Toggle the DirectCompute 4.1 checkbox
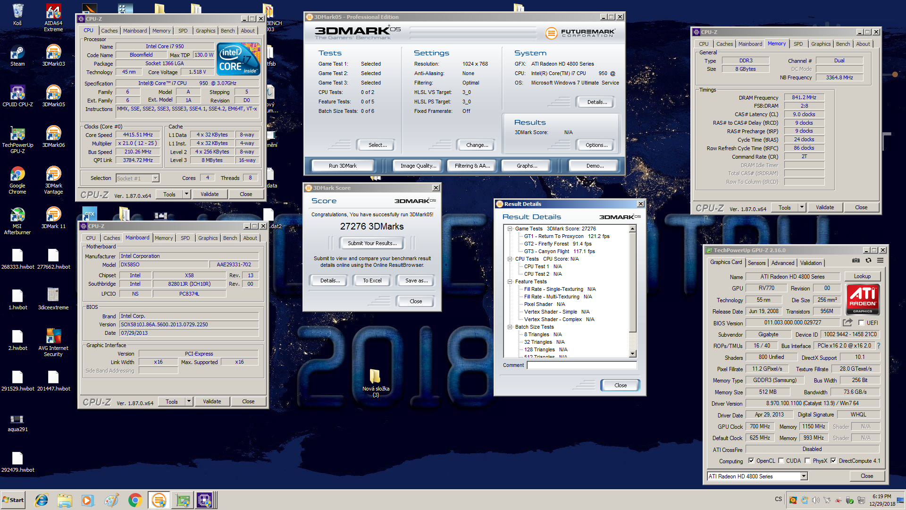The image size is (906, 510). [834, 461]
